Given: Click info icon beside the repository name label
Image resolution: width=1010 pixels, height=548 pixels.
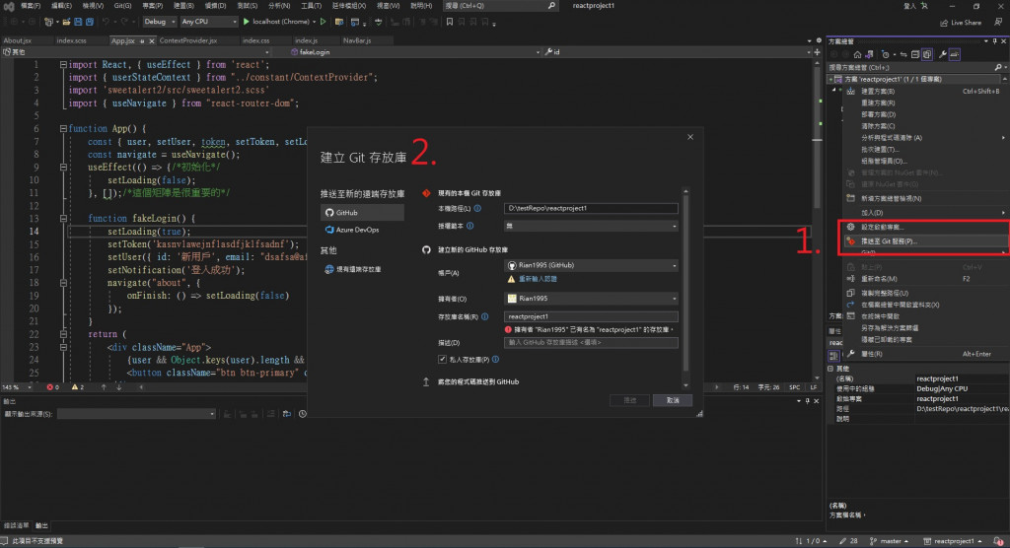Looking at the screenshot, I should [484, 316].
